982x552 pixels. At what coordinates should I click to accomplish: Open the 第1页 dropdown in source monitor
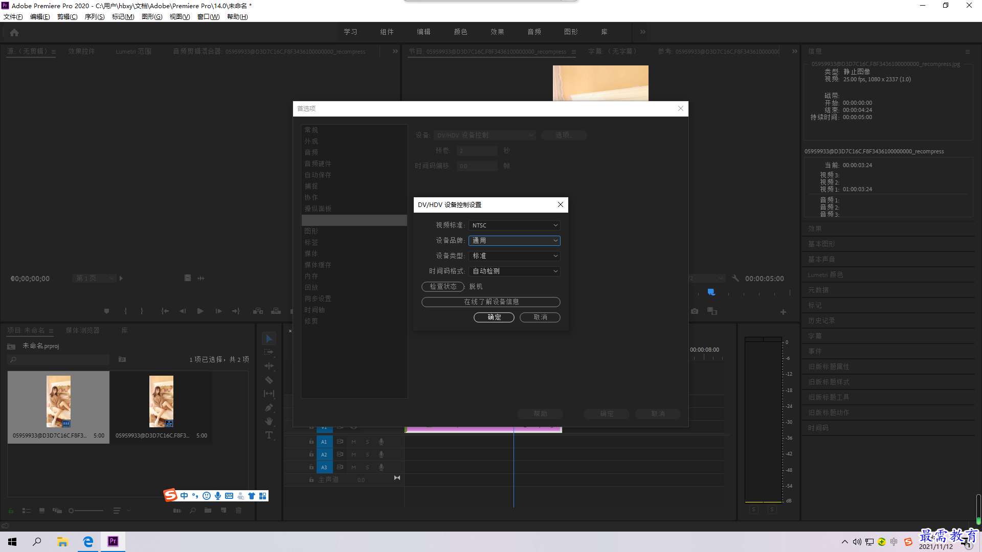tap(94, 279)
